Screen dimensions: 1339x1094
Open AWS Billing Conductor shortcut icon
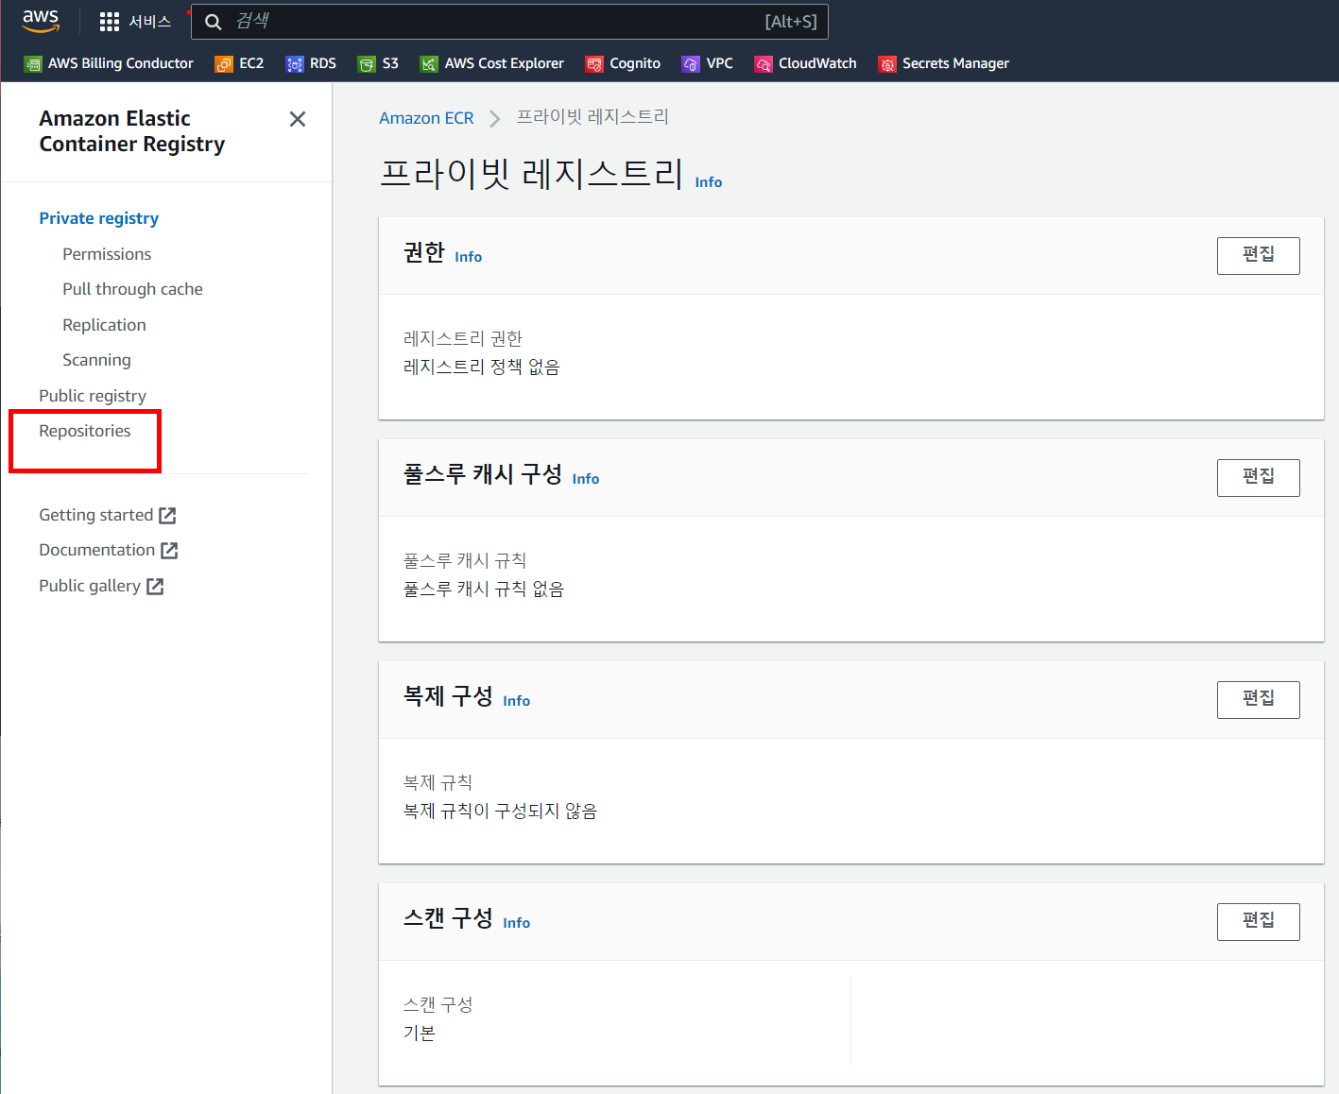coord(33,64)
